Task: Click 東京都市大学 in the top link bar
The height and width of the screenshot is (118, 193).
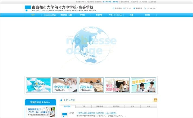Action: click(80, 2)
